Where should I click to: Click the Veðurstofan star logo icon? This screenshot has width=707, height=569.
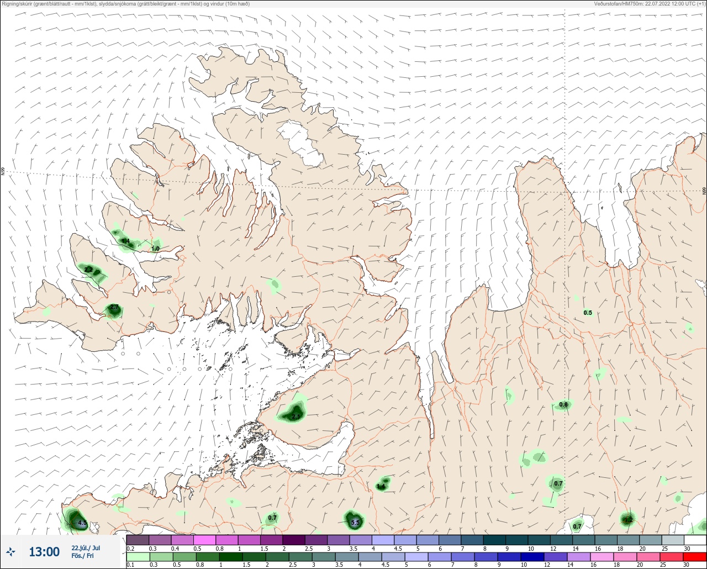pos(11,551)
